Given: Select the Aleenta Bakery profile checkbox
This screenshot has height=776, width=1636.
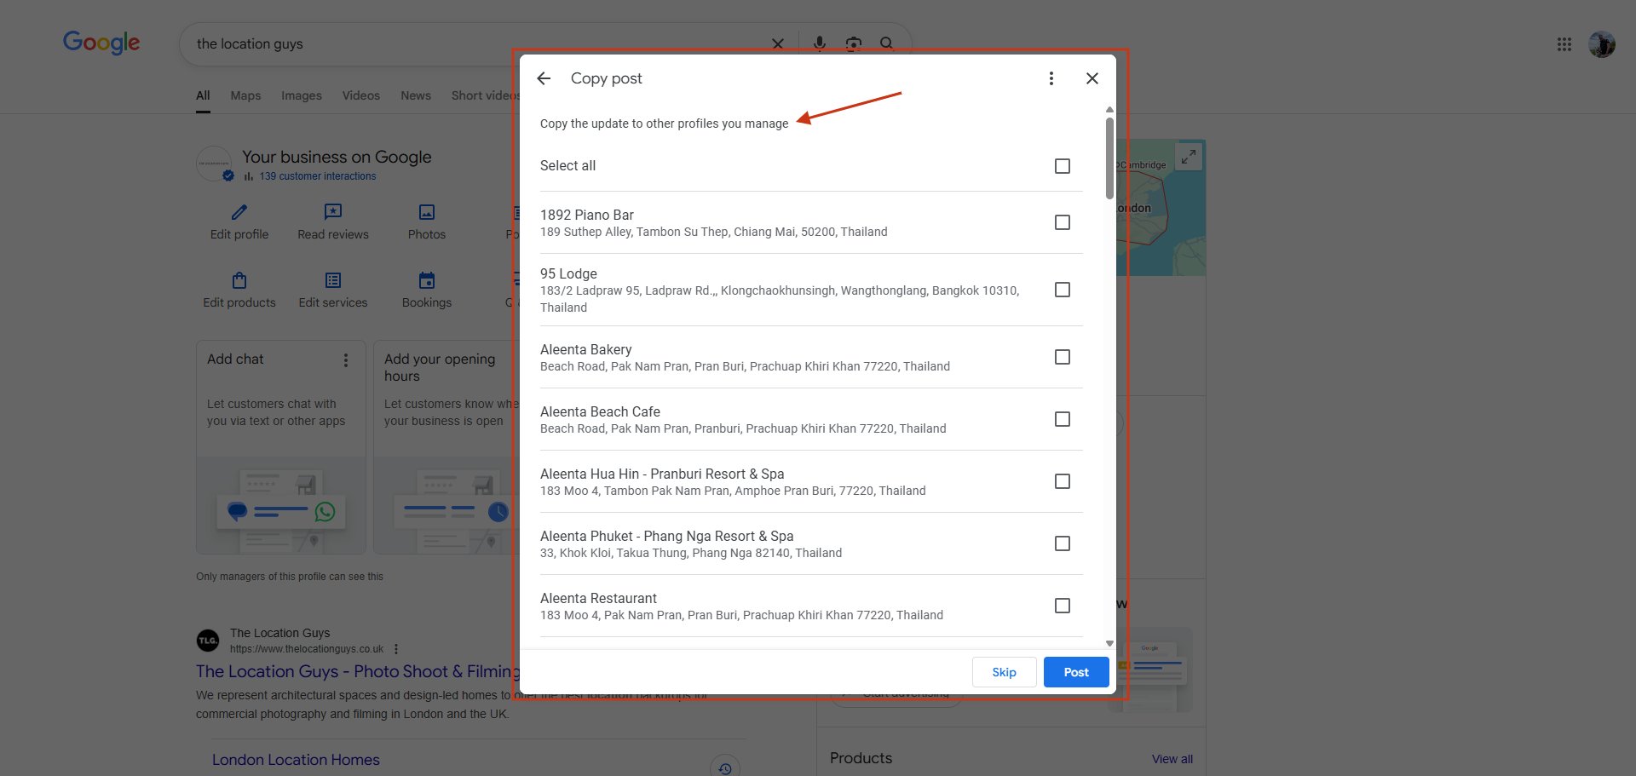Looking at the screenshot, I should [x=1062, y=357].
